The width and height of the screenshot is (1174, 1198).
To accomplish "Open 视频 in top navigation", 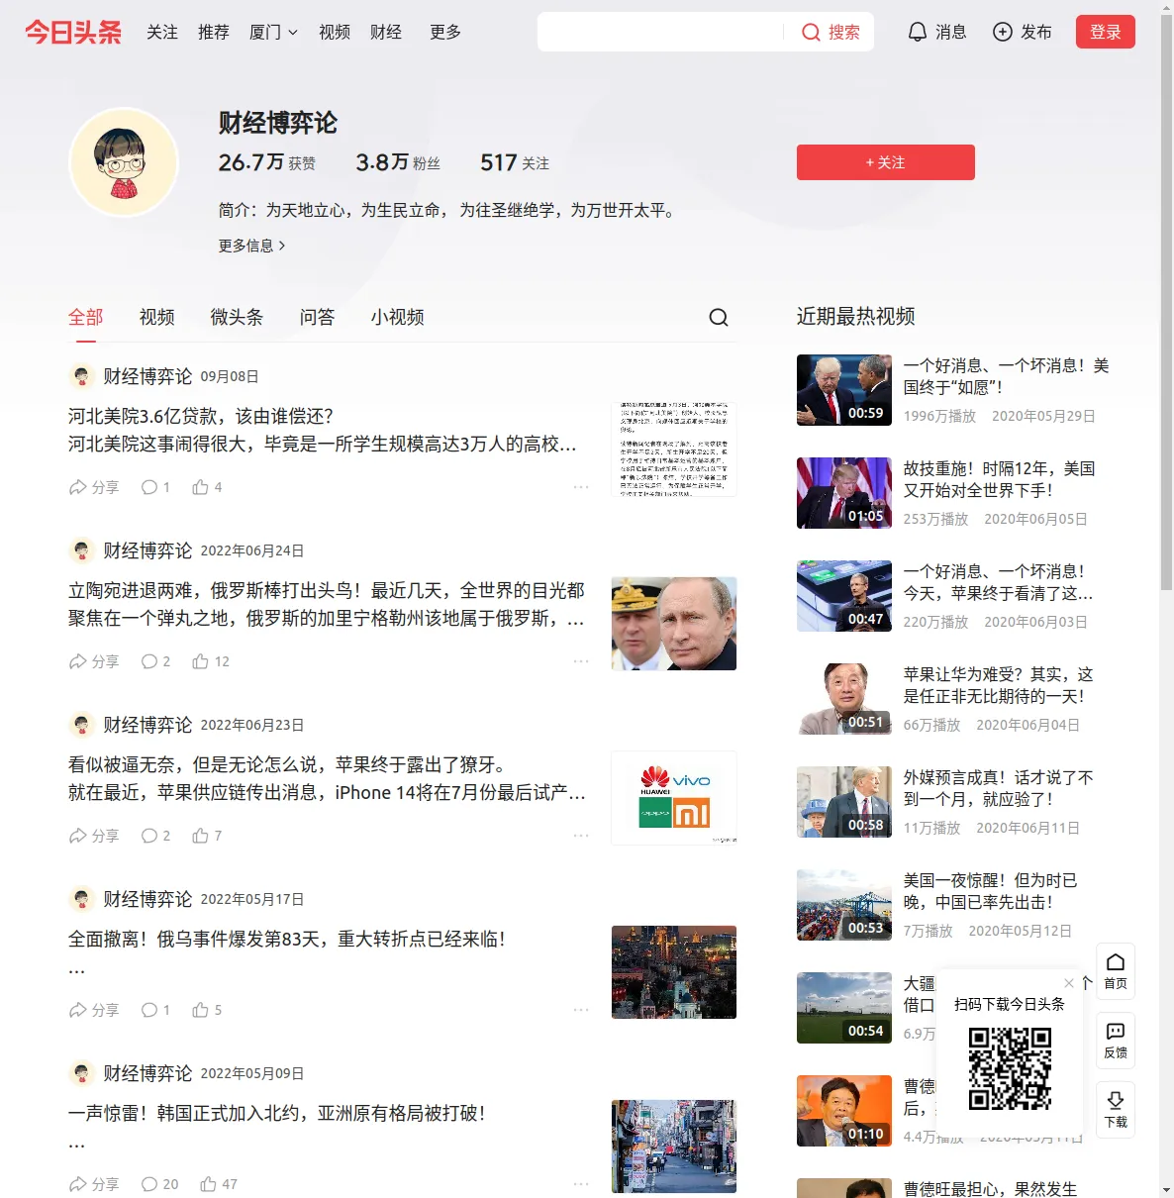I will (335, 32).
